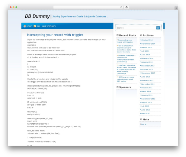Open the September 2013 archive
Viewport: 186px width, 157px height.
click(x=148, y=73)
